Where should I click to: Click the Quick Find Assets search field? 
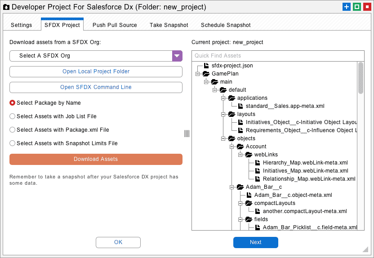point(278,56)
